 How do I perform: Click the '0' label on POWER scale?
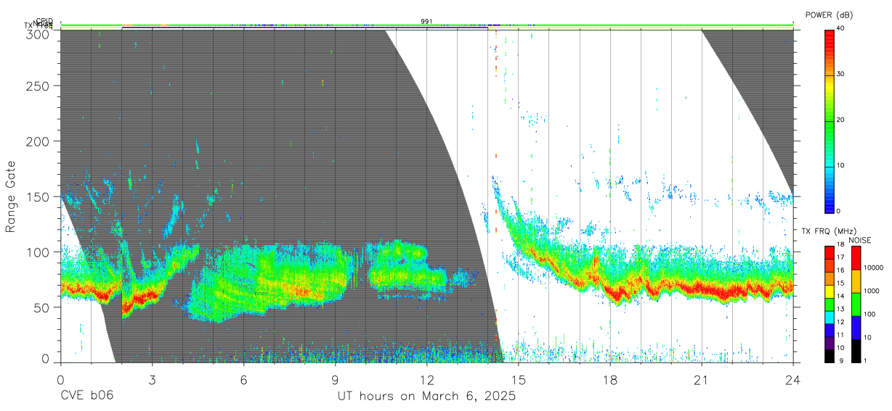(838, 211)
